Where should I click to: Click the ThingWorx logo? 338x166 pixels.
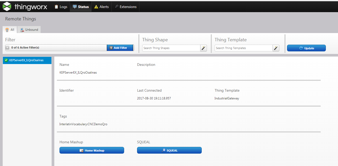25,6
